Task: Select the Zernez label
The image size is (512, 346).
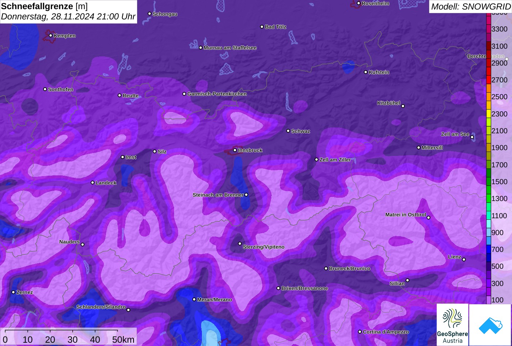Action: coord(25,292)
